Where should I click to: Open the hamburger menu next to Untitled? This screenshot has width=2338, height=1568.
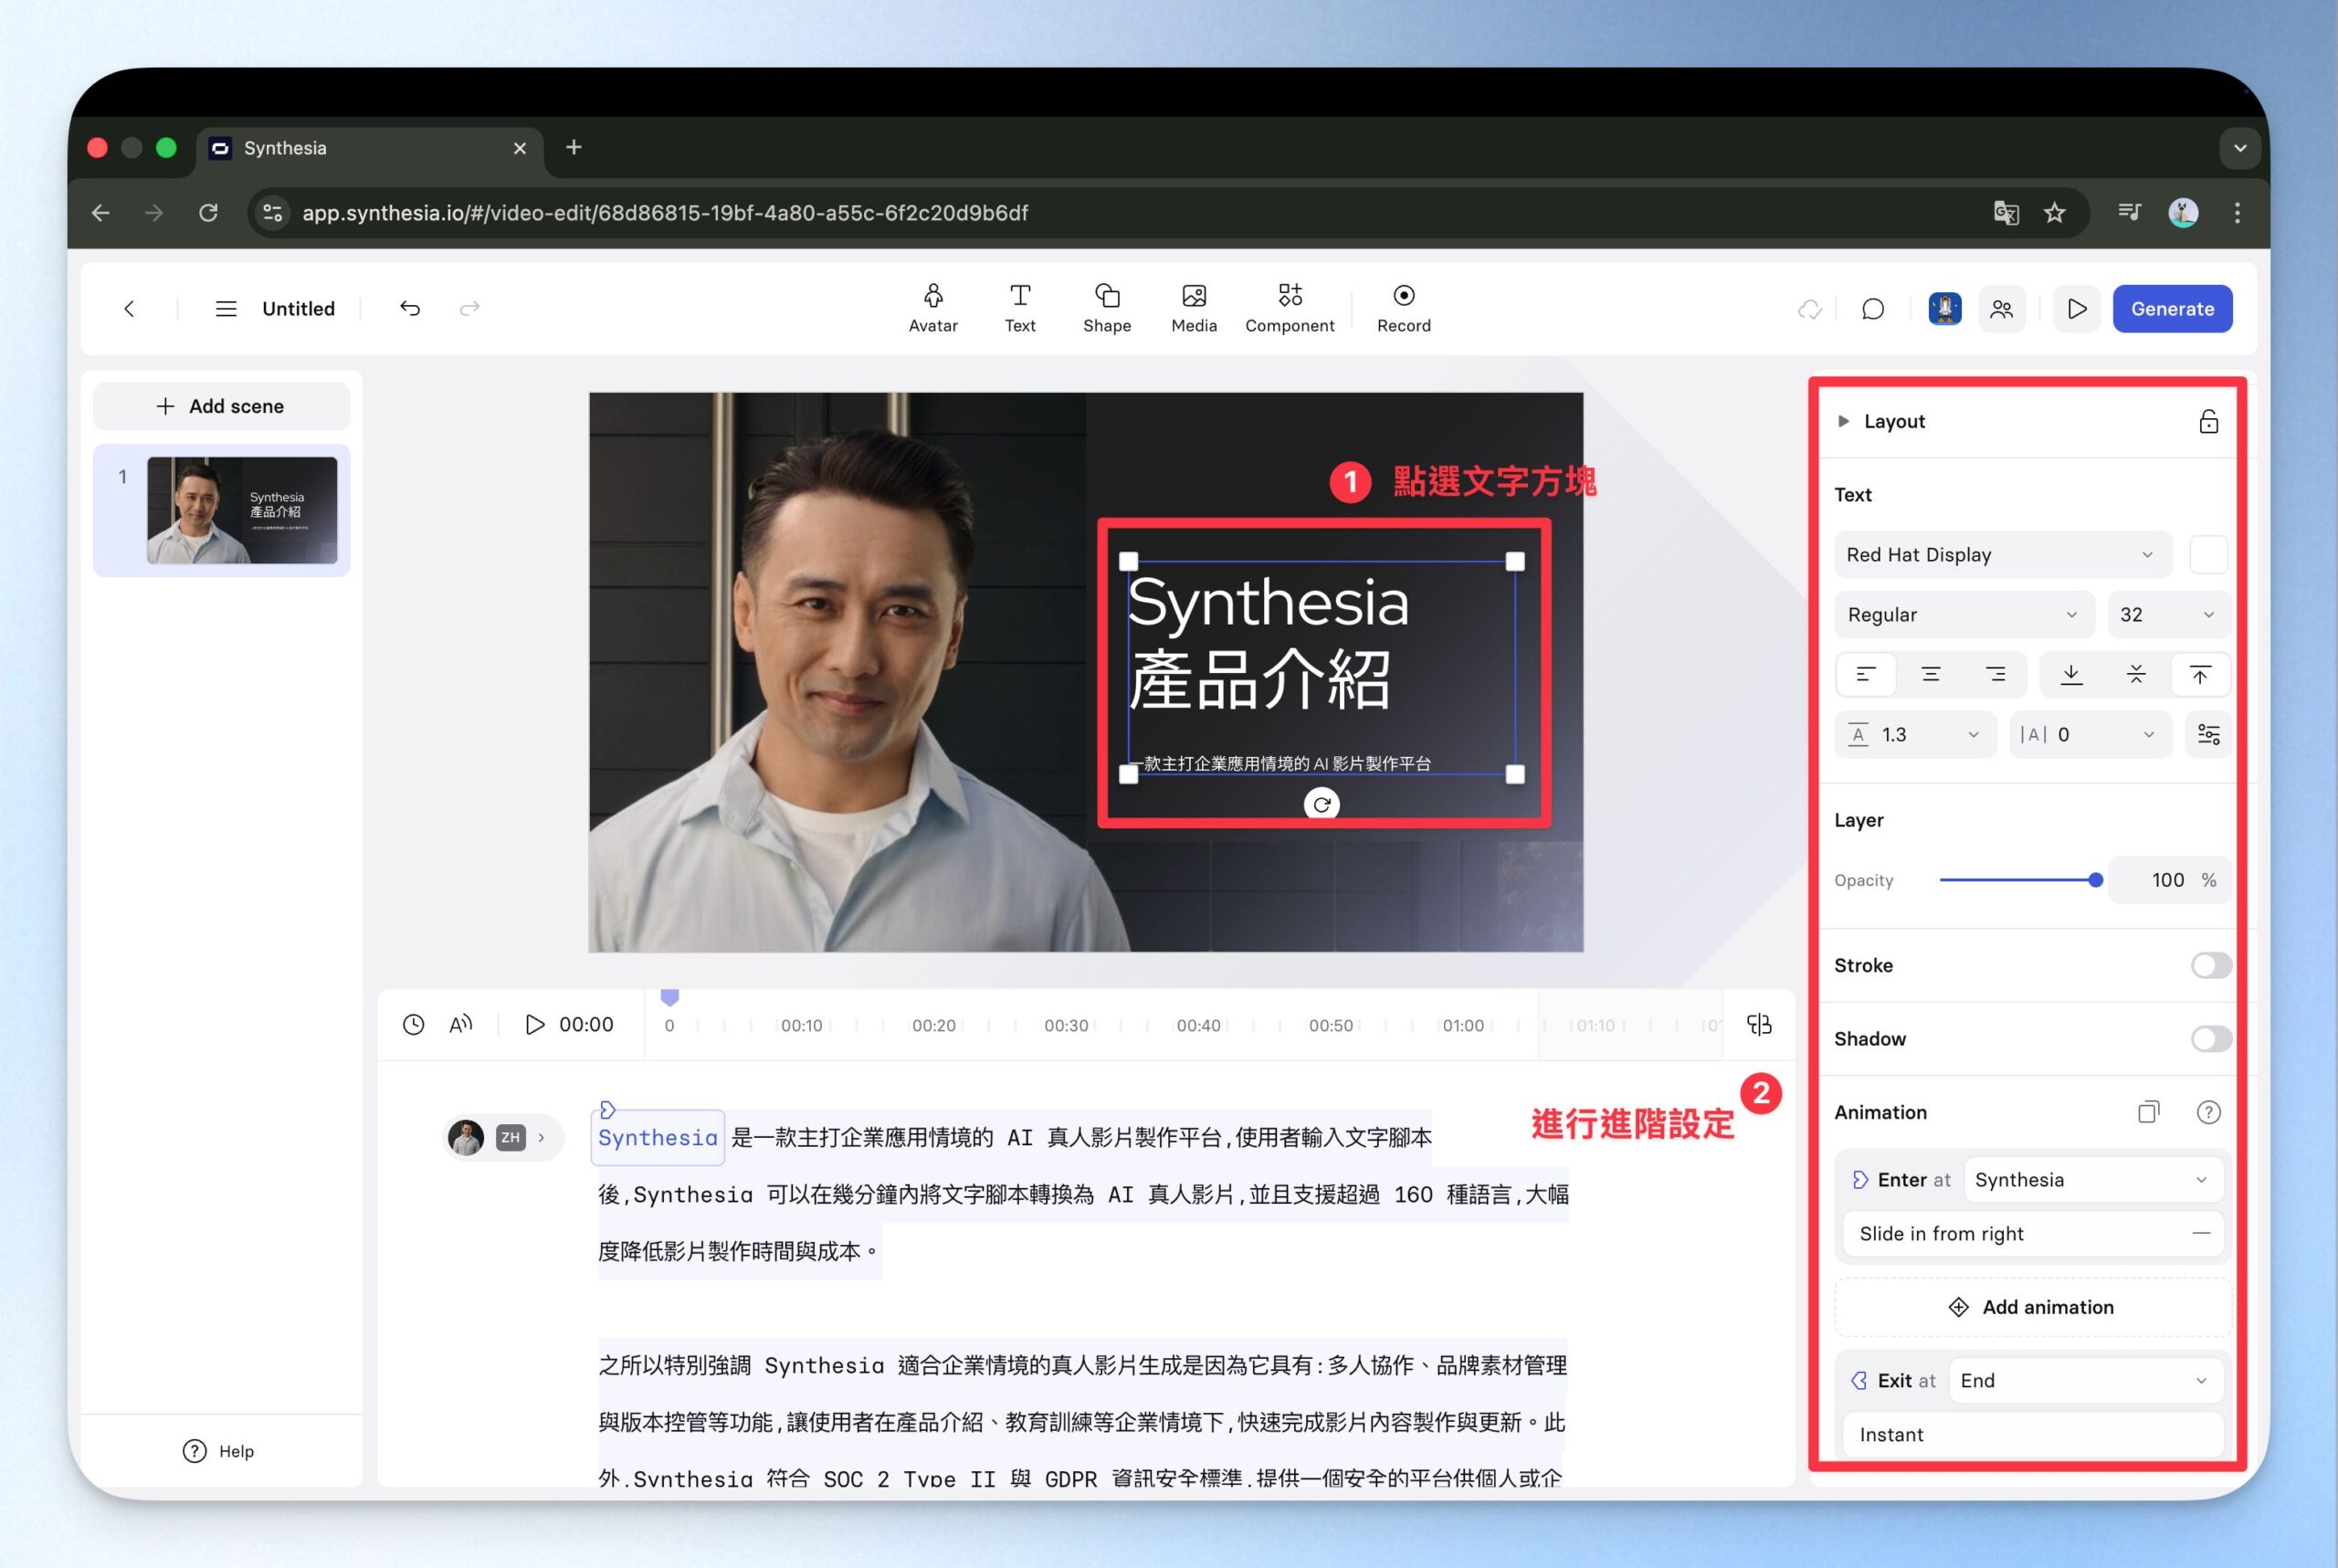pyautogui.click(x=226, y=309)
